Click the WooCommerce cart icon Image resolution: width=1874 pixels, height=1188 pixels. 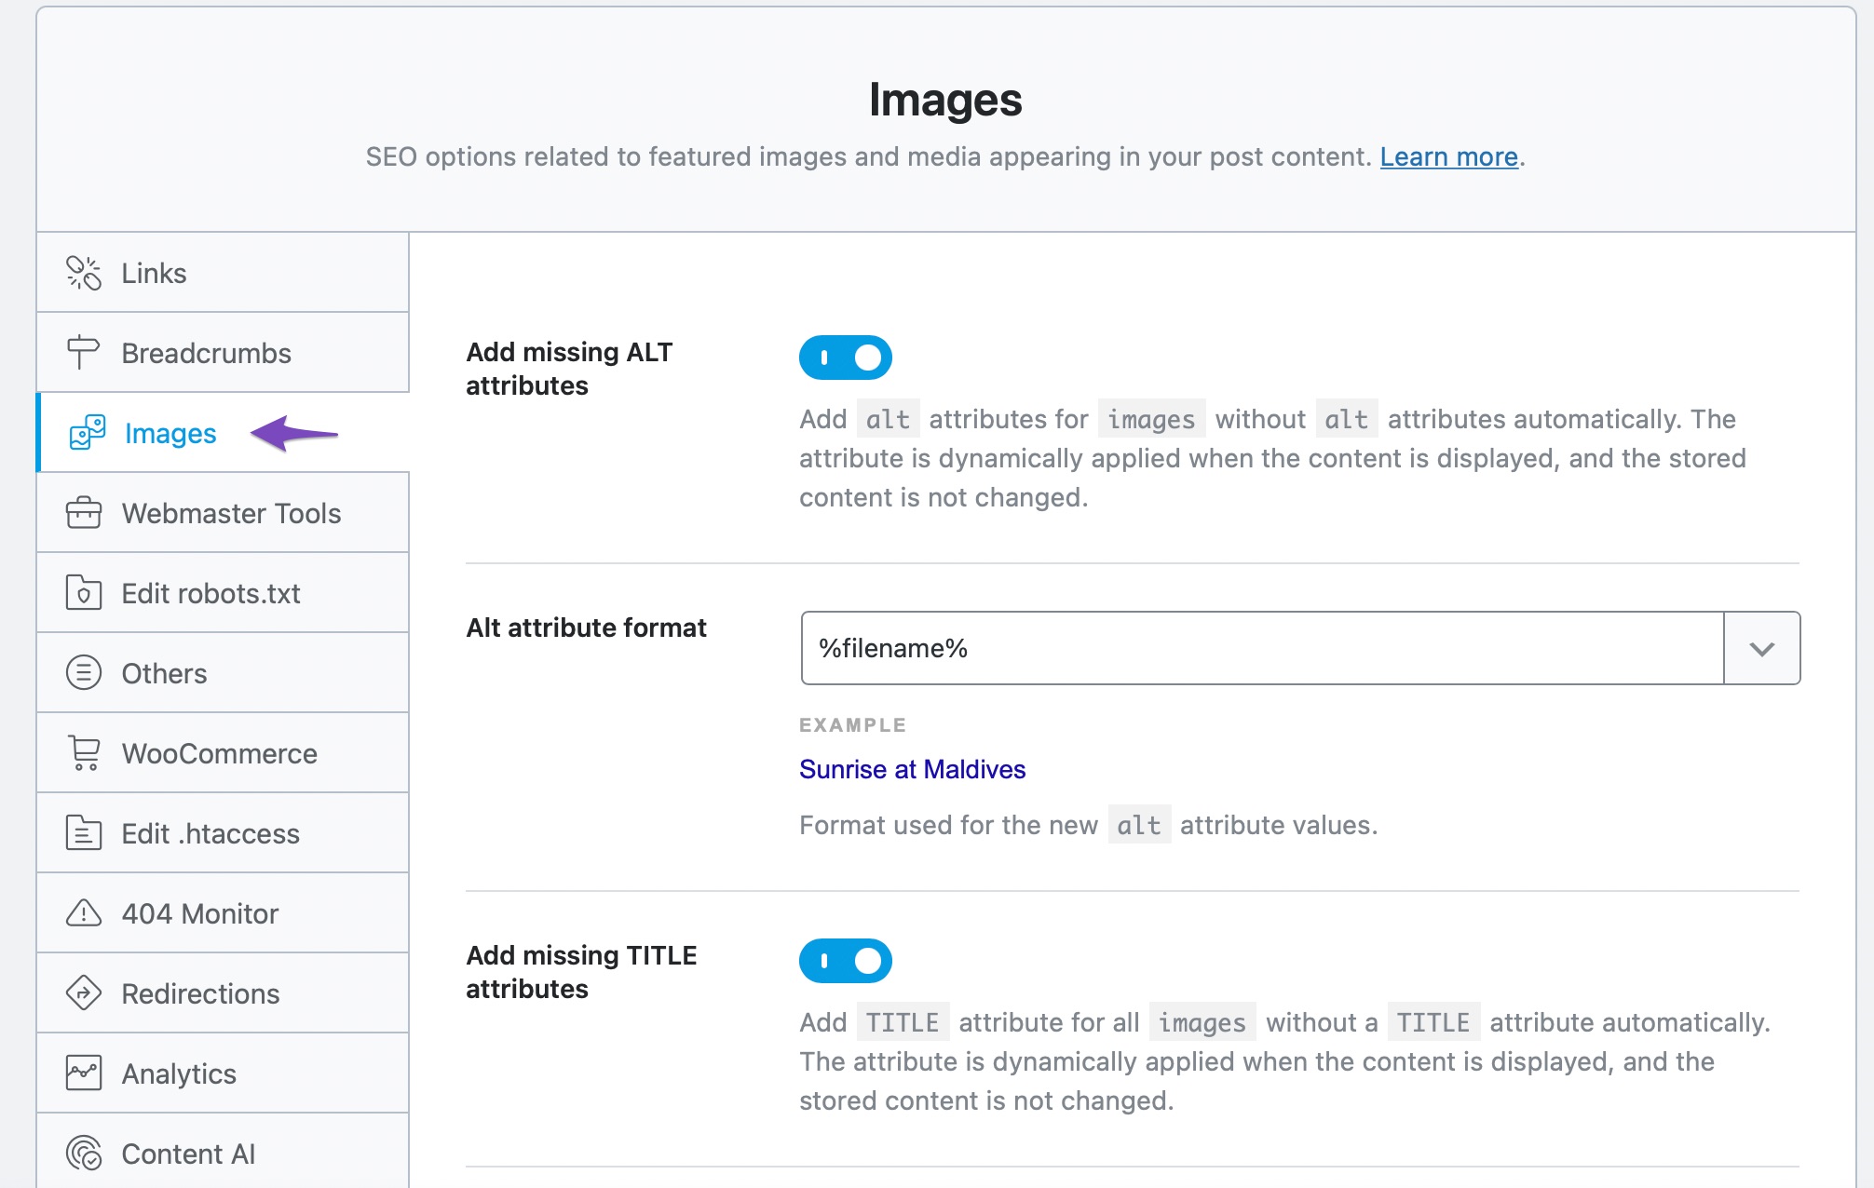84,753
